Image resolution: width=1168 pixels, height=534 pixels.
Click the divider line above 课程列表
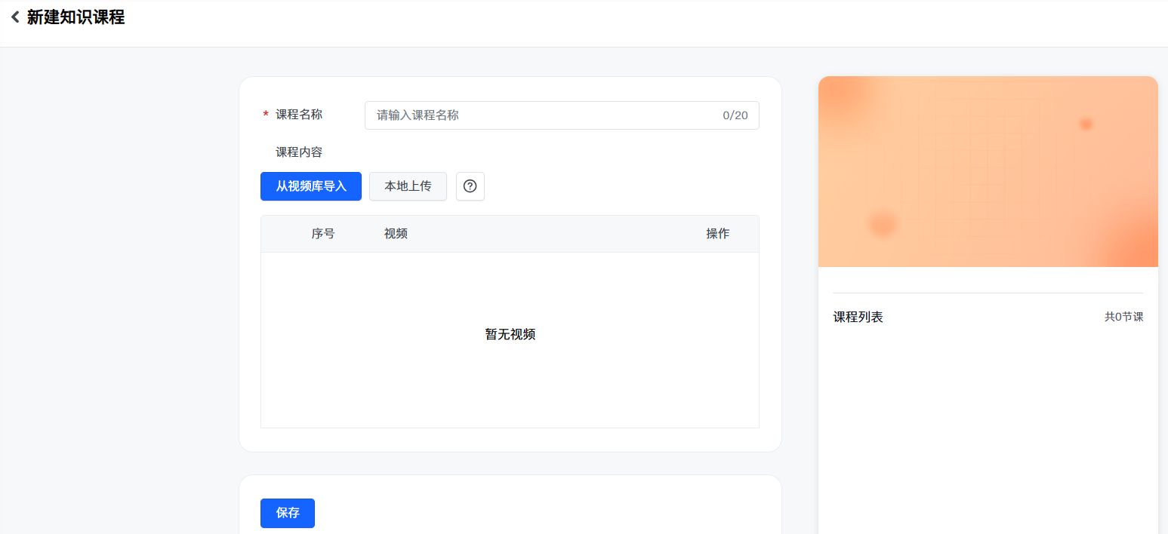point(988,293)
